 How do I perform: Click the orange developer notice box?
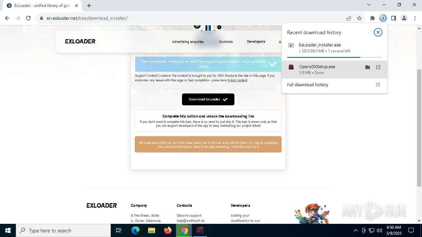pyautogui.click(x=208, y=145)
